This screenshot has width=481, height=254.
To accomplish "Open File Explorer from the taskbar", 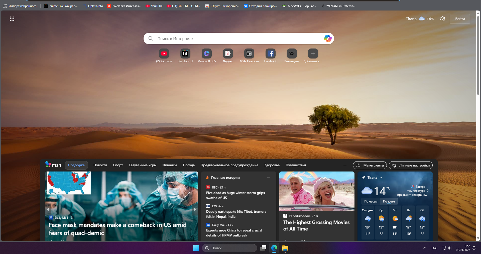I will coord(285,248).
